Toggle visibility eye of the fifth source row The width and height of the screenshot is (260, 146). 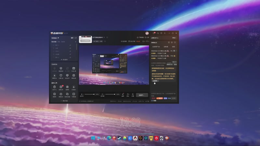(x=70, y=57)
